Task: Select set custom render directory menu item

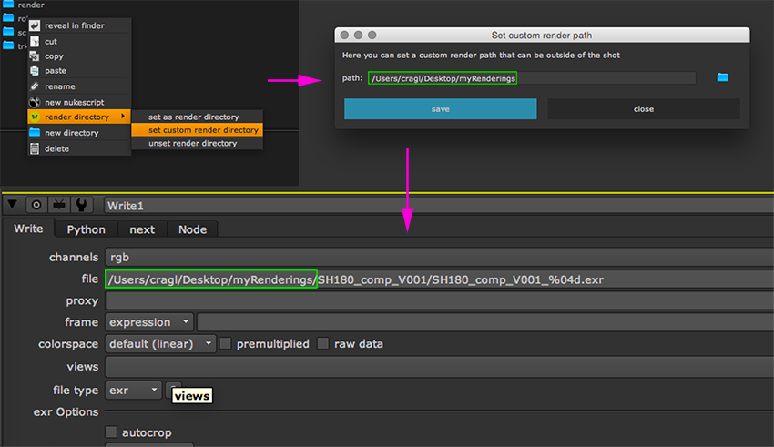Action: tap(203, 130)
